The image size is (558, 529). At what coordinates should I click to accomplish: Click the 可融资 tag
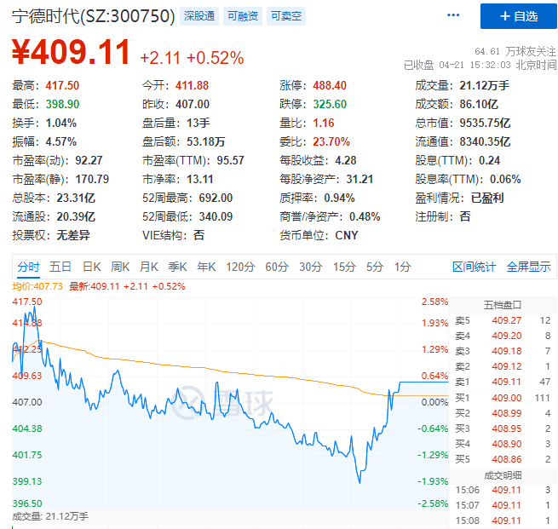(243, 16)
